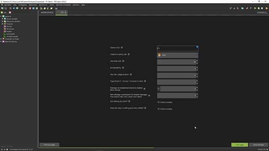The image size is (269, 151).
Task: Select Sounds in the project tree
Action: tap(9, 26)
